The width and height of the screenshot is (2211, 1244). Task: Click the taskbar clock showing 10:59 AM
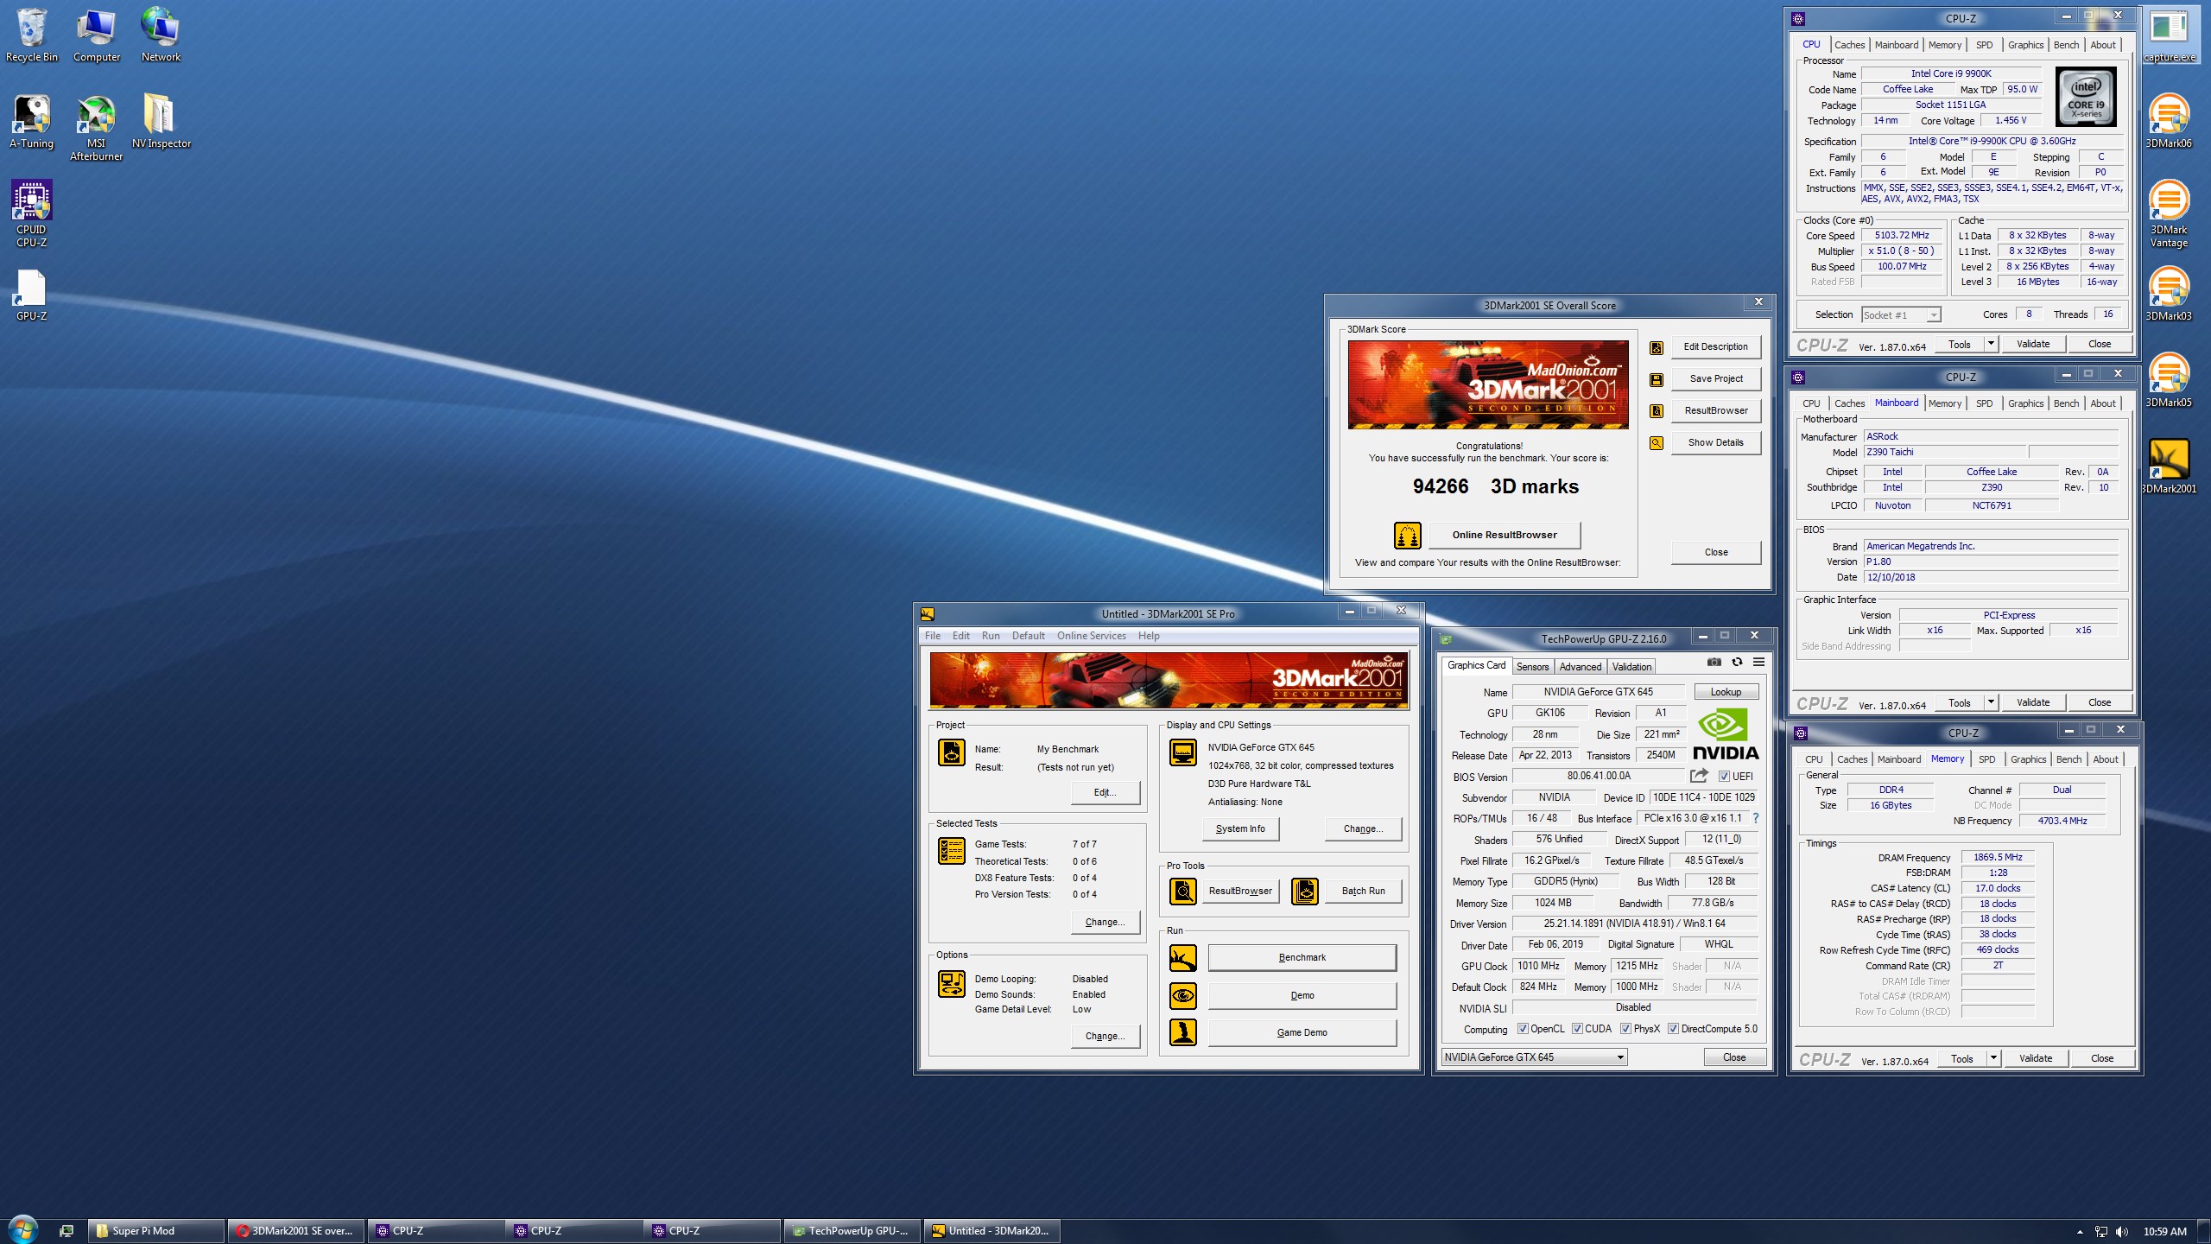click(2164, 1232)
